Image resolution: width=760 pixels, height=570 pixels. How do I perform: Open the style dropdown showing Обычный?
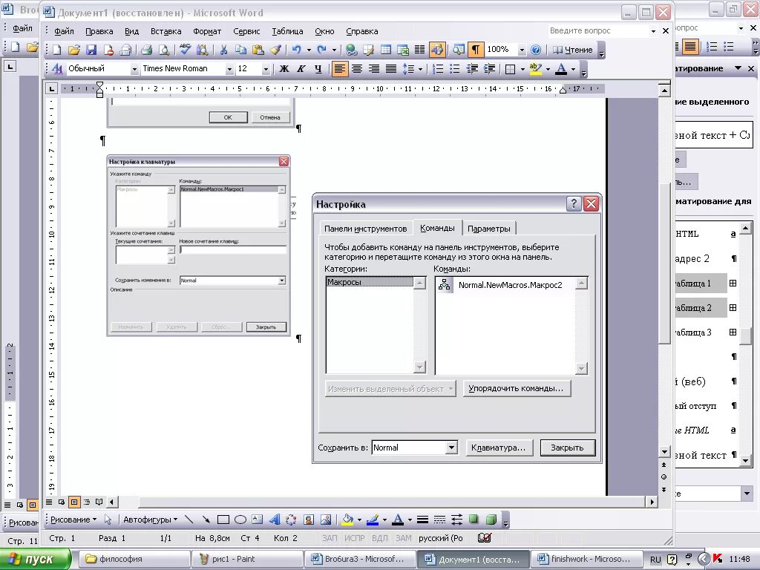point(134,69)
